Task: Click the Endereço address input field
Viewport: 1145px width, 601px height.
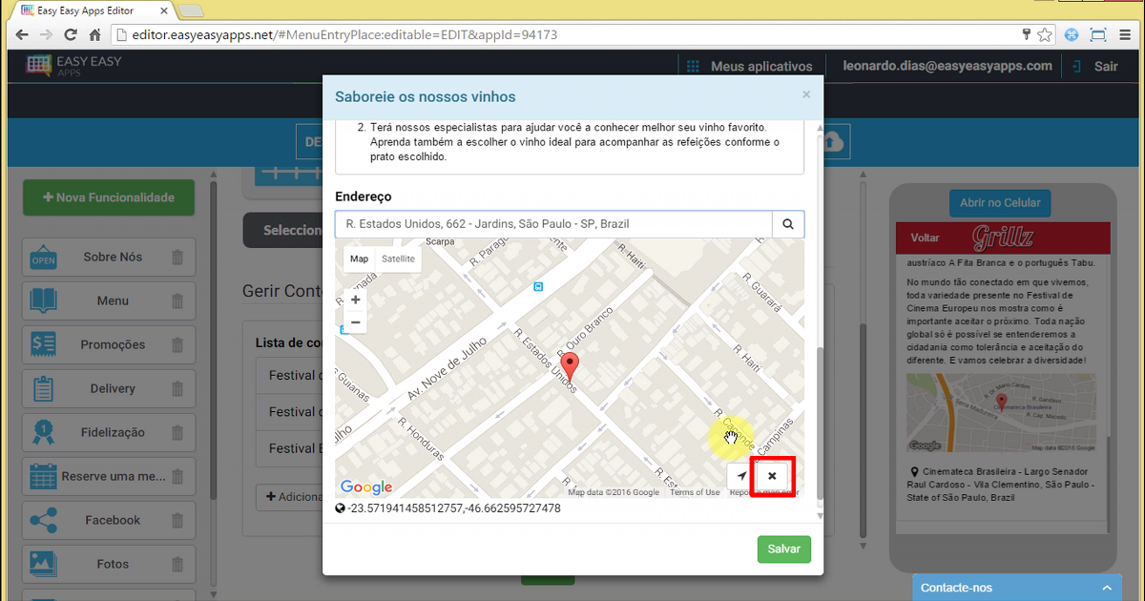Action: (x=553, y=224)
